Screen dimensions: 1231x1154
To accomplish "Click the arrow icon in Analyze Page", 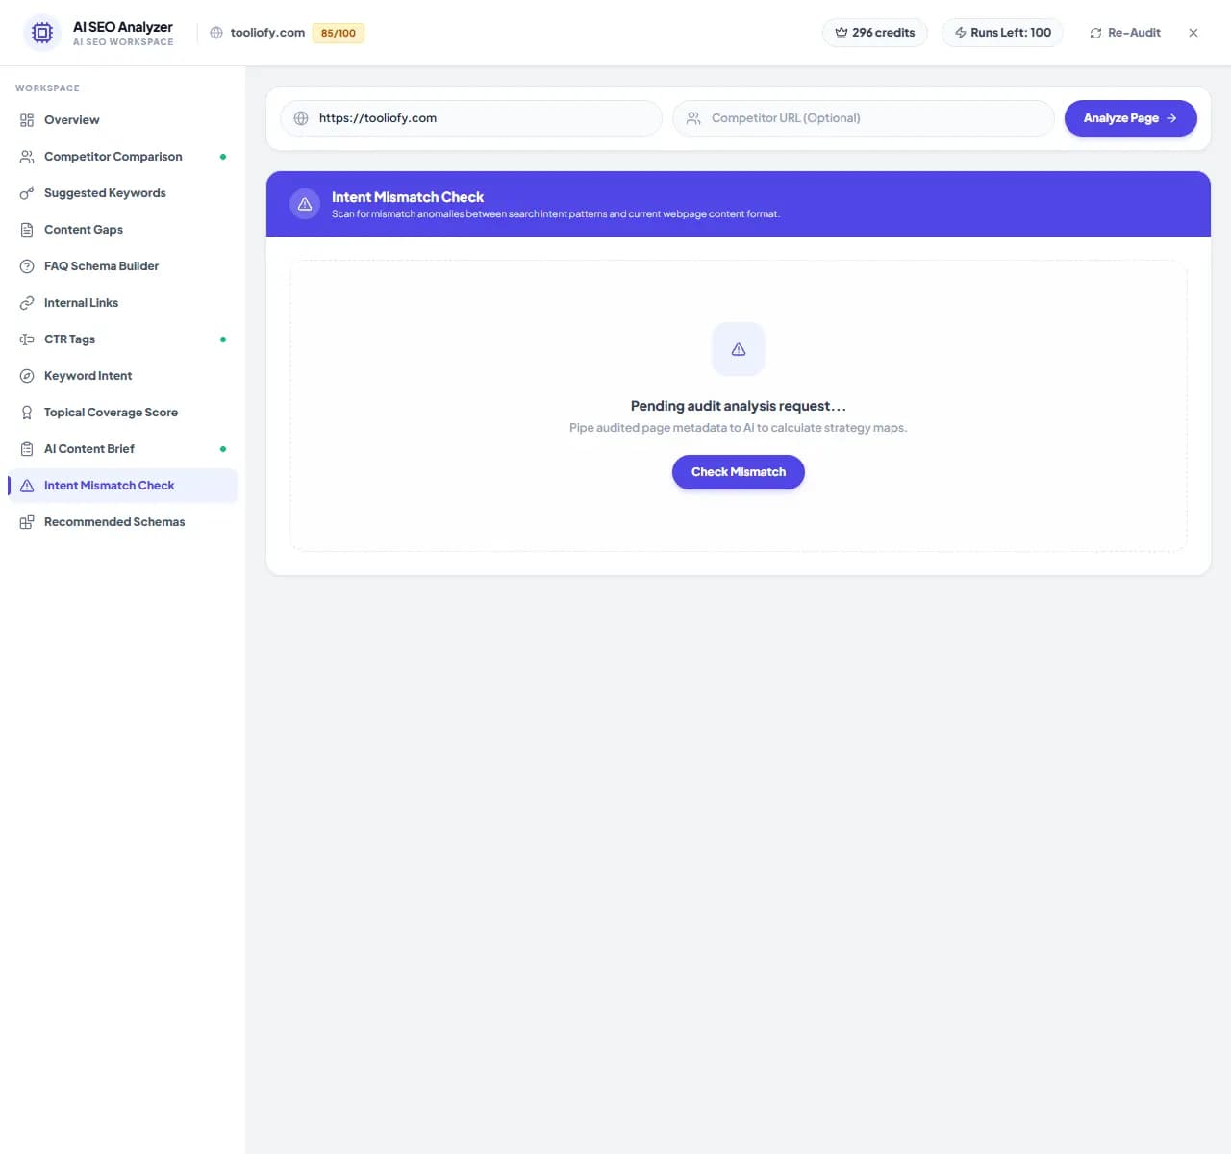I will point(1171,118).
